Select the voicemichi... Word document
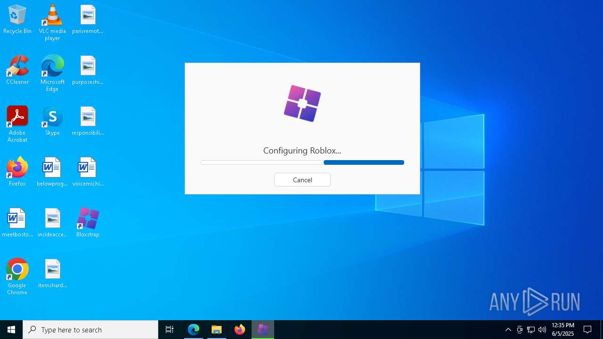This screenshot has width=603, height=339. 88,172
